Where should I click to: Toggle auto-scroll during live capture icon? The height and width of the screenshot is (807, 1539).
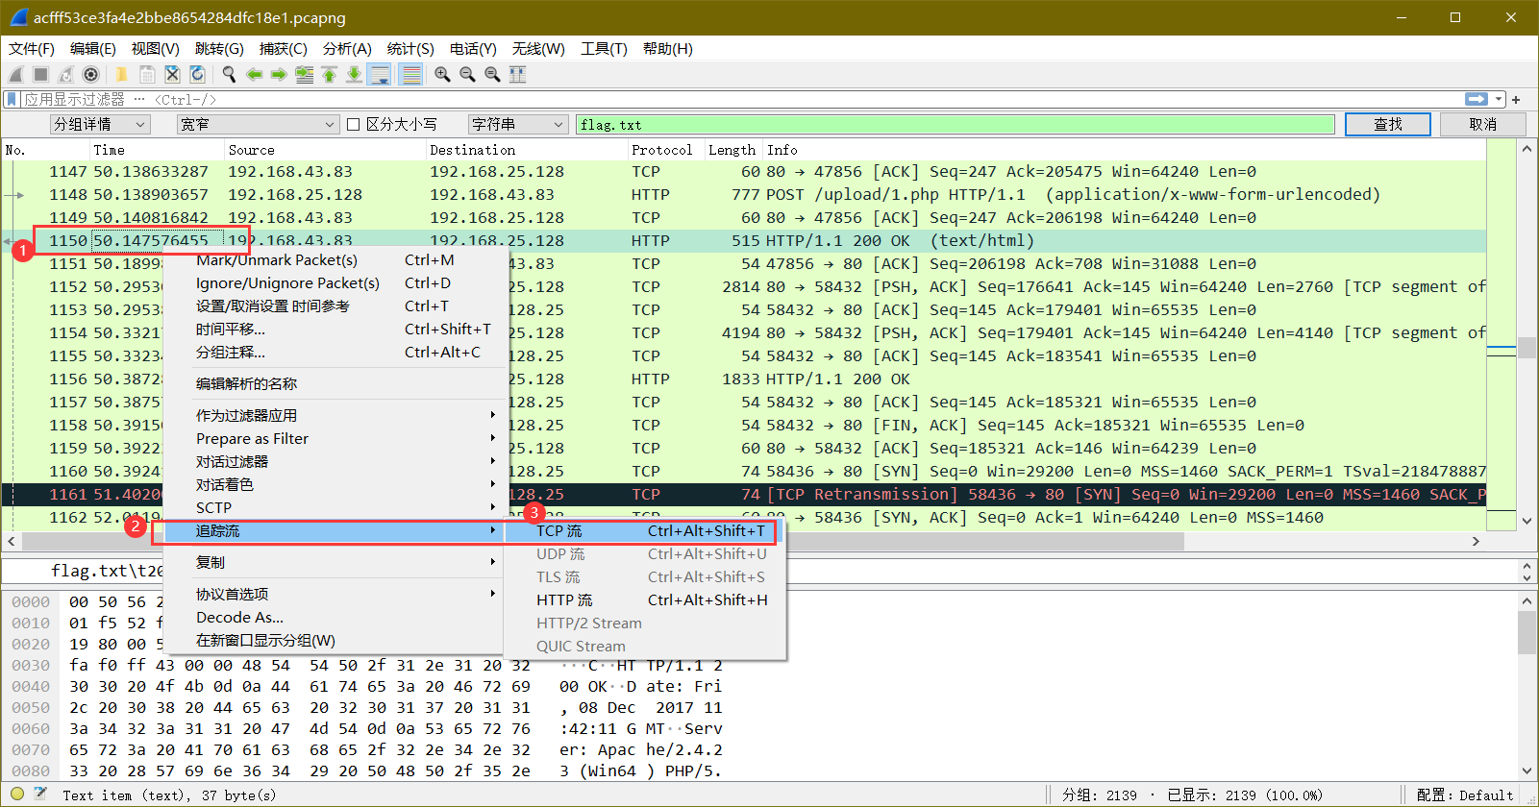(380, 74)
